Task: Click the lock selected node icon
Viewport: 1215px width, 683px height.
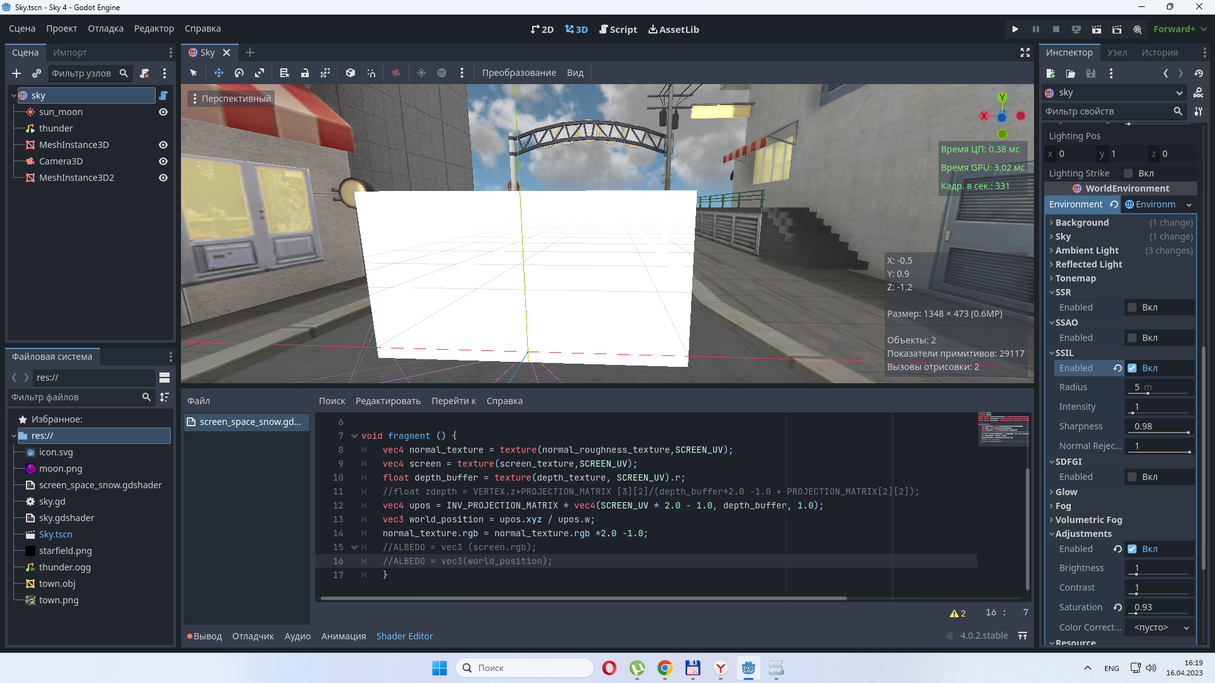Action: pos(305,73)
